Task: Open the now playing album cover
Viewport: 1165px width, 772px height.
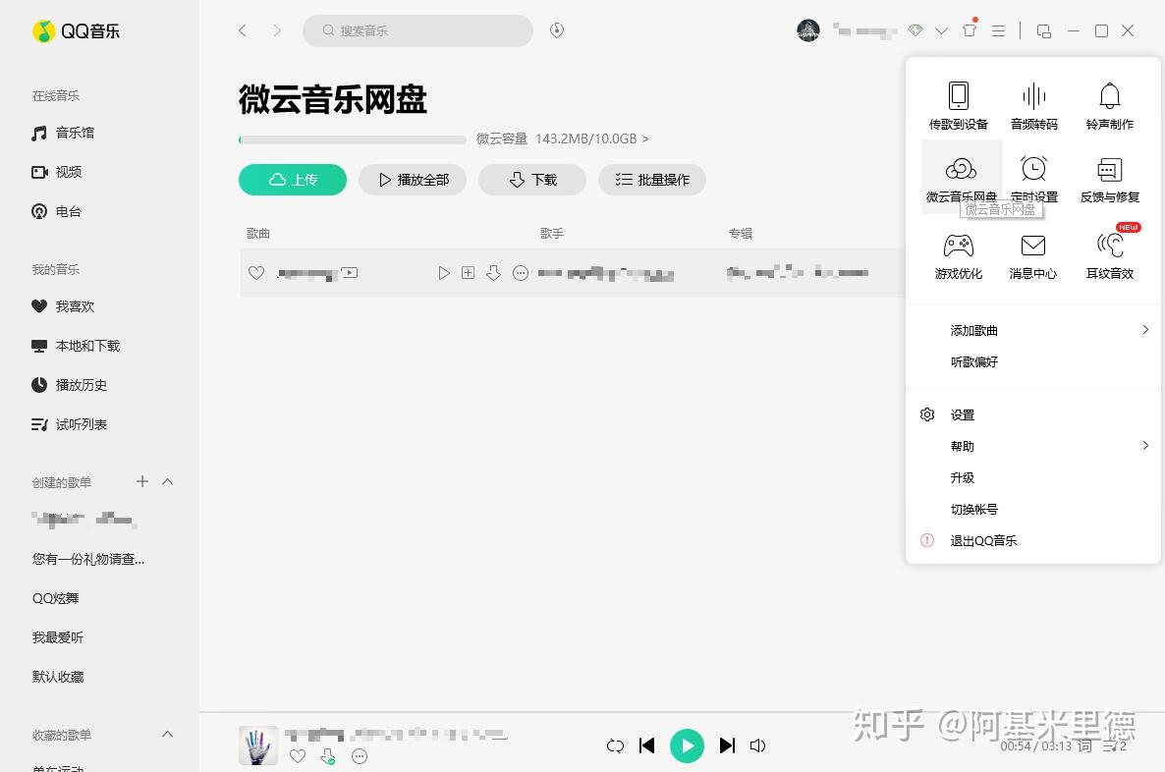Action: click(257, 745)
